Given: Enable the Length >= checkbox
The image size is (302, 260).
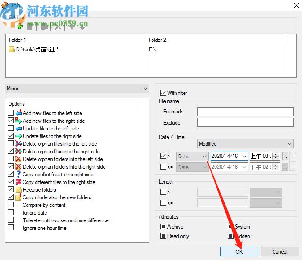Looking at the screenshot, I should click(x=163, y=192).
